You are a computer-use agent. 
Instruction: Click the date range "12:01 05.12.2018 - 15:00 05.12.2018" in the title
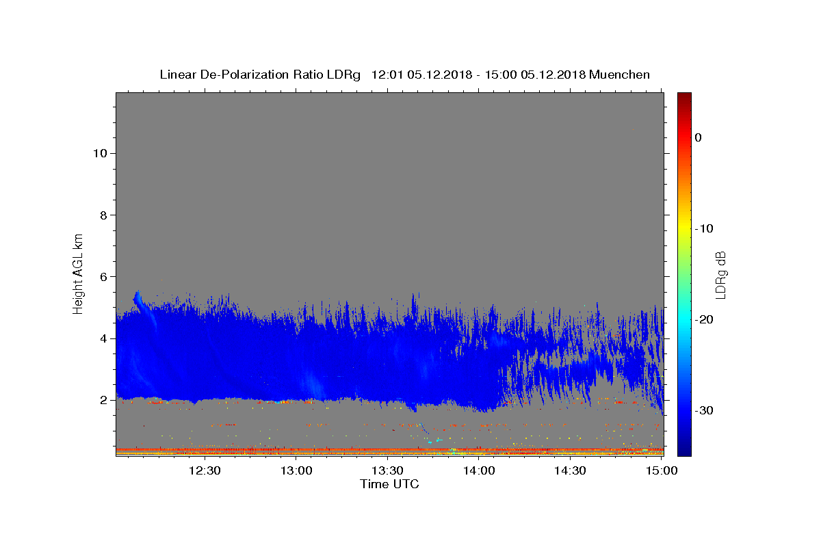478,75
